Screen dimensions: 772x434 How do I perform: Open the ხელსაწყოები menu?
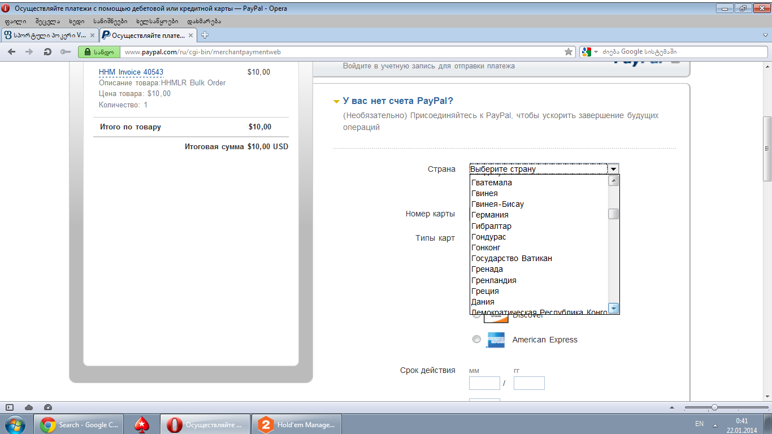click(157, 21)
